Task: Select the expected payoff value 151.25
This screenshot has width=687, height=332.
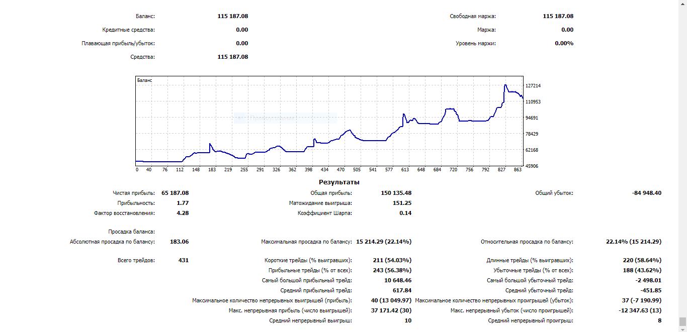Action: point(402,203)
